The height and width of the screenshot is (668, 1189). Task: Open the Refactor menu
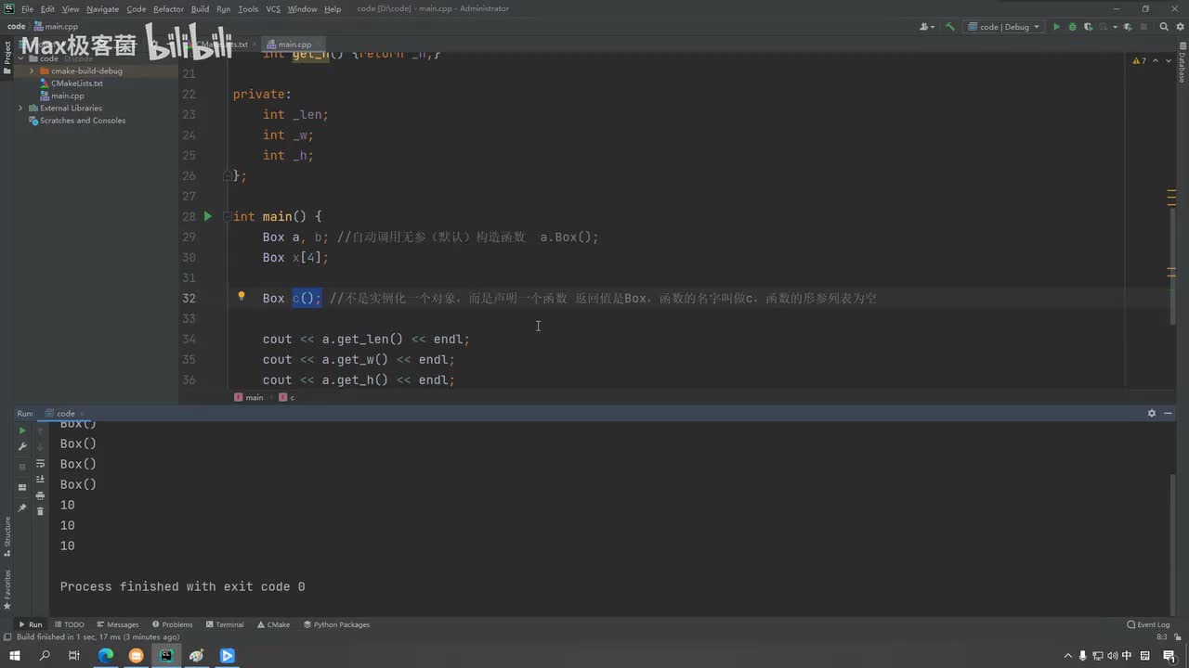click(168, 8)
